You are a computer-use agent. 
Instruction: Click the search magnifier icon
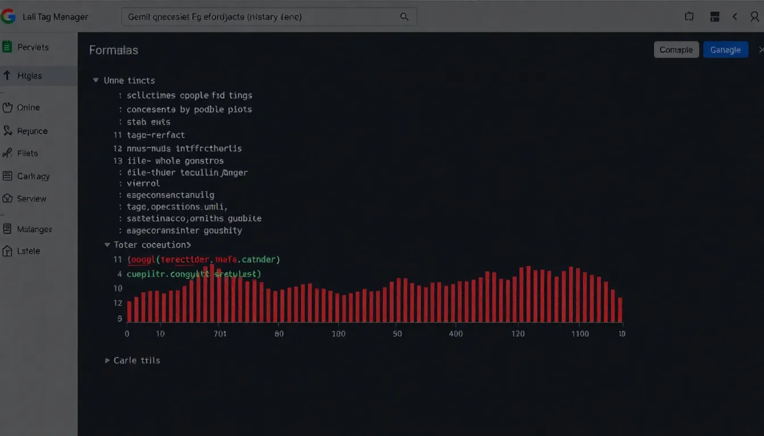[404, 17]
